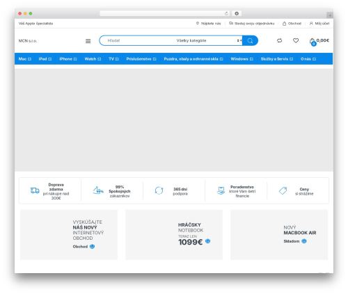Expand the TV menu
Image resolution: width=348 pixels, height=294 pixels.
(x=113, y=59)
